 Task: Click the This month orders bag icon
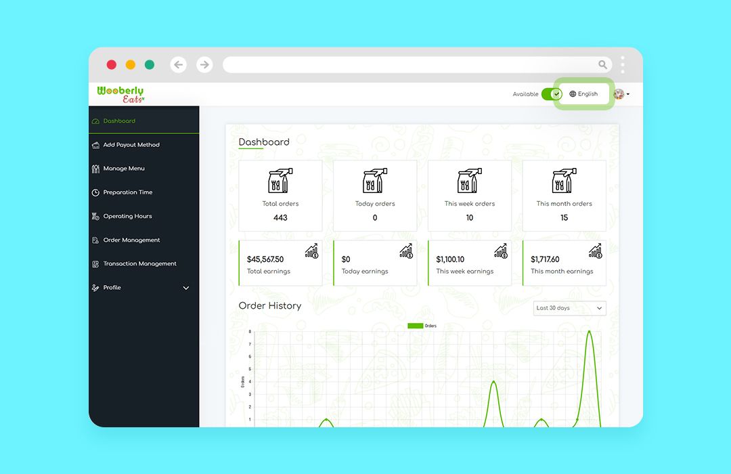pyautogui.click(x=564, y=181)
